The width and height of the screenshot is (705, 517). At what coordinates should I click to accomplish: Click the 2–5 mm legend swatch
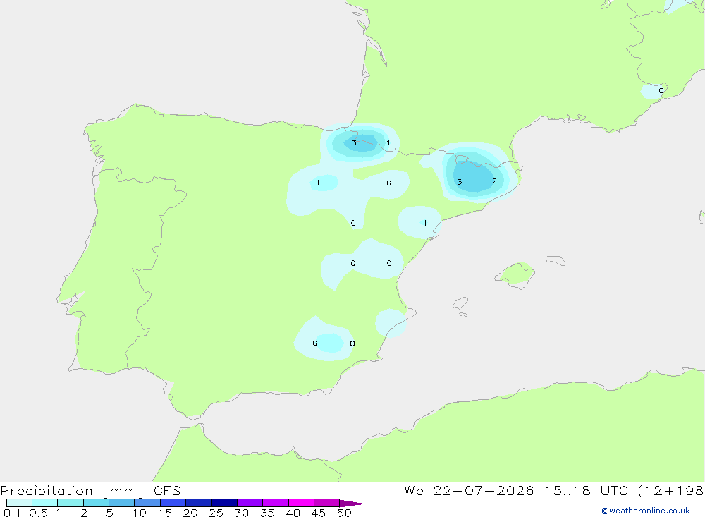[x=96, y=503]
